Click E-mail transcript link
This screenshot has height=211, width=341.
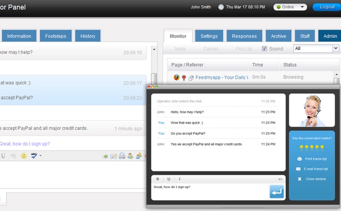click(x=316, y=169)
